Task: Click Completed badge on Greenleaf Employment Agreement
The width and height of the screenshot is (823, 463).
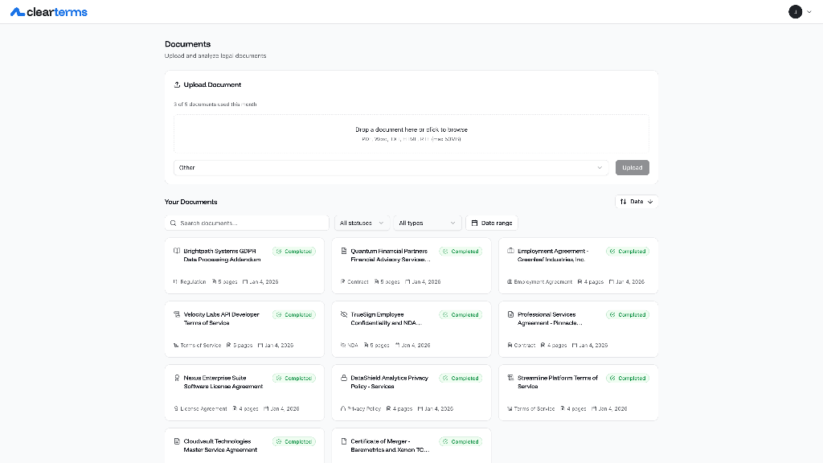Action: pyautogui.click(x=628, y=252)
